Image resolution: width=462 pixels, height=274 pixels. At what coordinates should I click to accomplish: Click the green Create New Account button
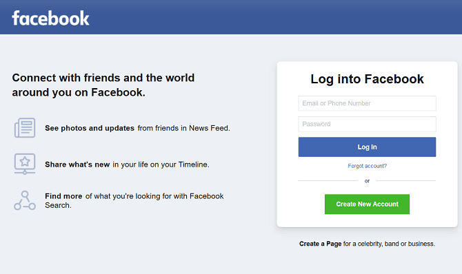367,204
